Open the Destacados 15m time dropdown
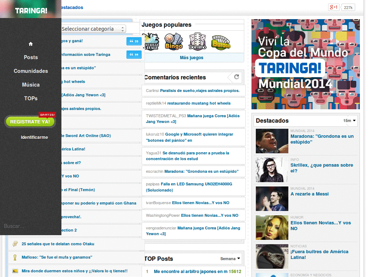The width and height of the screenshot is (370, 277). [349, 120]
